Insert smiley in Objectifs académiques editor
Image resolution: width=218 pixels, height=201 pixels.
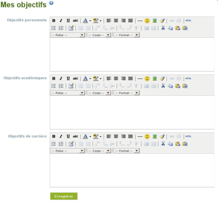click(147, 79)
